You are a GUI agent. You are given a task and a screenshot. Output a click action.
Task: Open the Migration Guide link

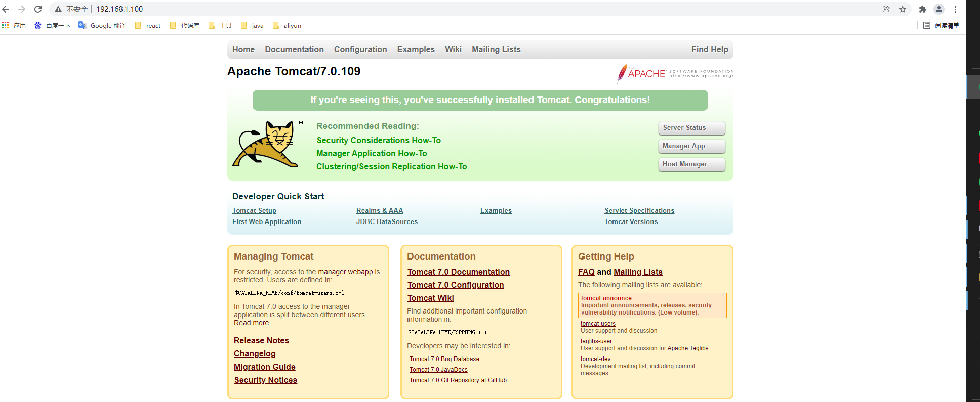[x=265, y=367]
